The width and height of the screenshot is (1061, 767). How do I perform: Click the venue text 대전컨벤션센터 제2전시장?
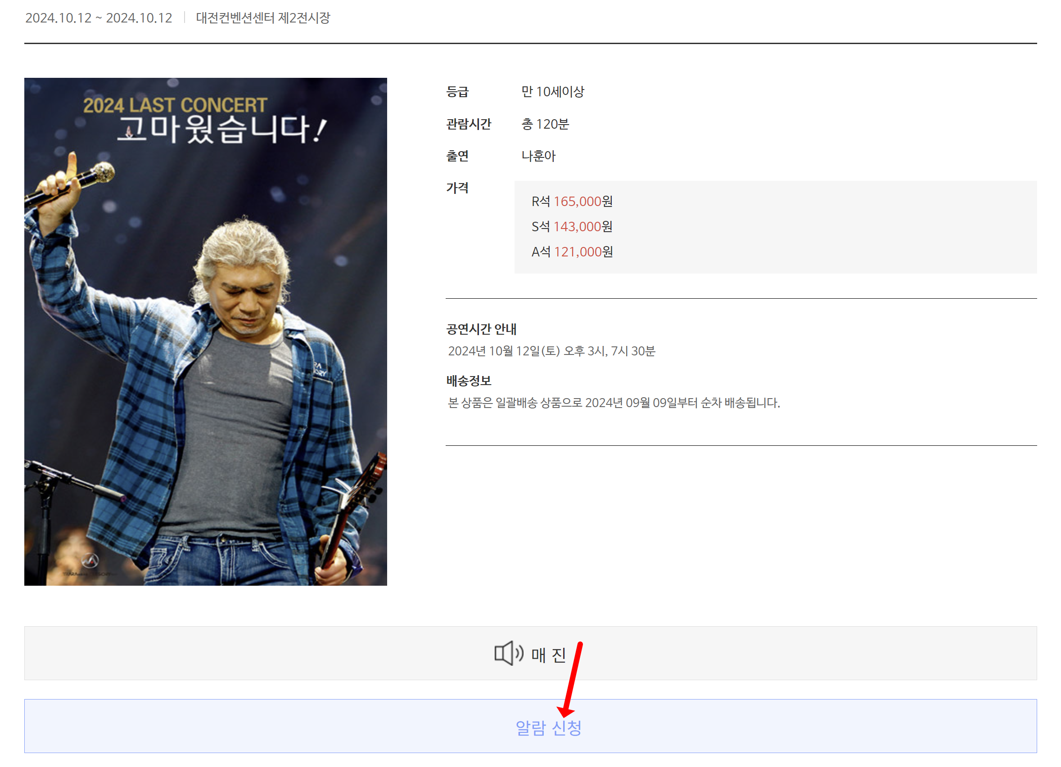(x=263, y=18)
